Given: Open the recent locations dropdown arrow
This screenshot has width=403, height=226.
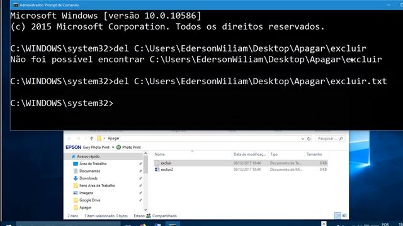Looking at the screenshot, I should click(x=85, y=138).
